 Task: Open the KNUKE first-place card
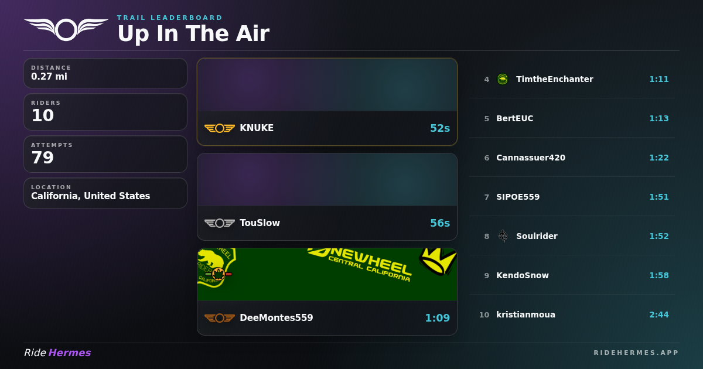327,102
